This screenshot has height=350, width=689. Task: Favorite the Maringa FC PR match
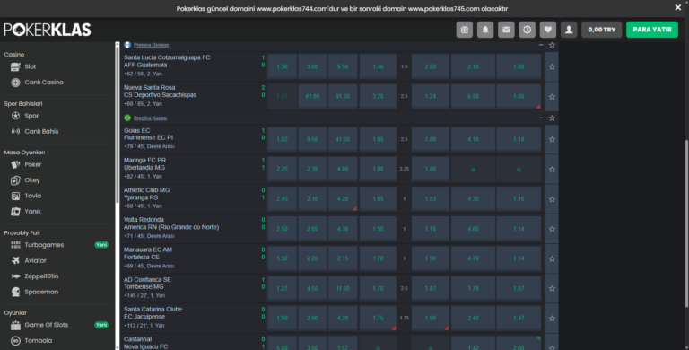(x=552, y=170)
